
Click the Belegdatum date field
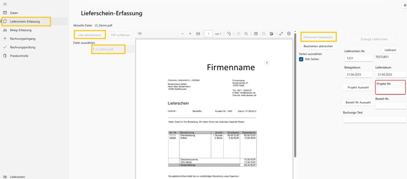(359, 74)
